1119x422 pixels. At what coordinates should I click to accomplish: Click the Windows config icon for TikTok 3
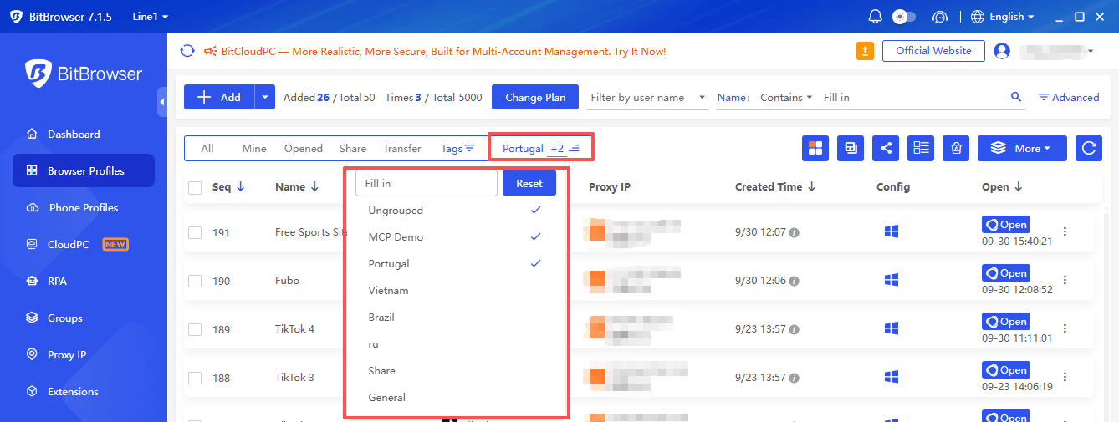tap(891, 377)
